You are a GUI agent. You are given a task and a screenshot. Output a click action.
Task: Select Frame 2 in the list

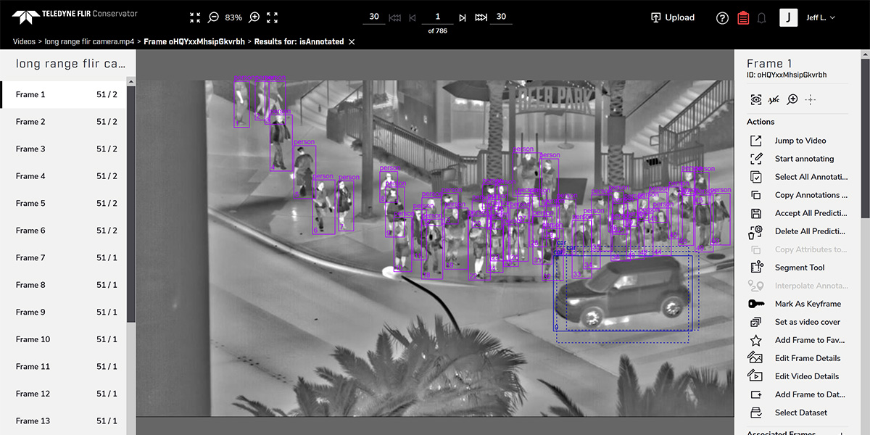(x=63, y=122)
